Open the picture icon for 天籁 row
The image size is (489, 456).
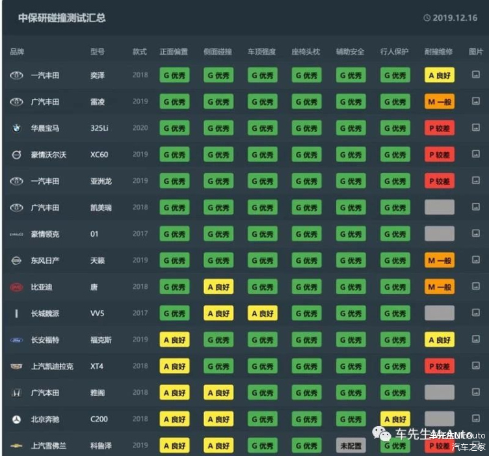tap(475, 260)
